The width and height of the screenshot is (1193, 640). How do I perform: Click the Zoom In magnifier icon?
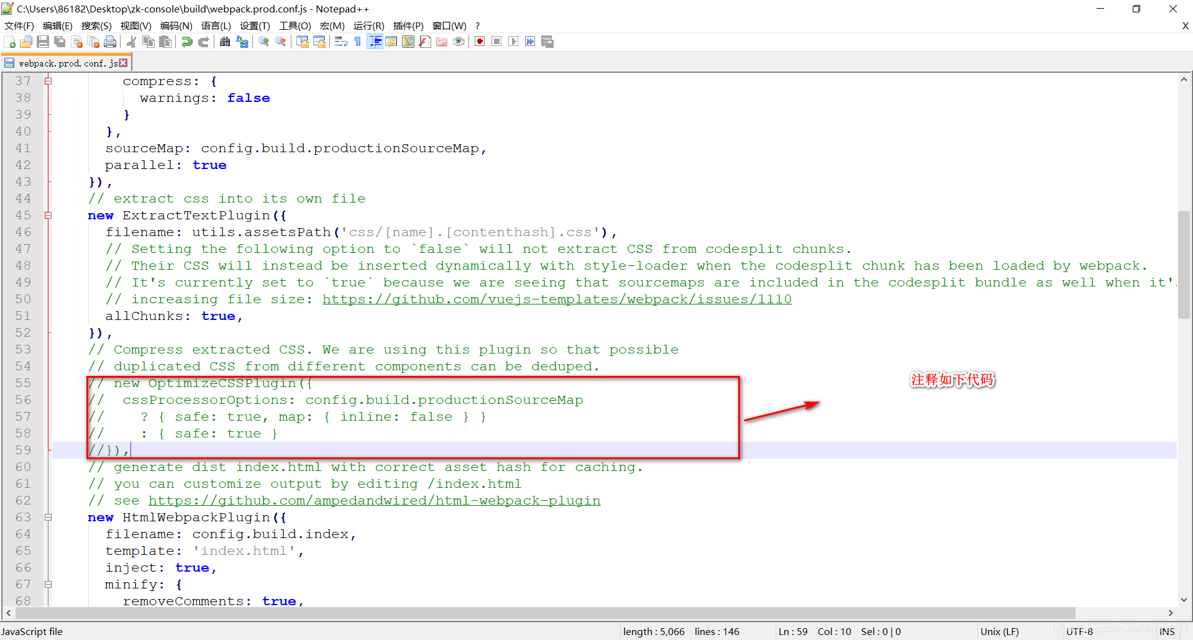click(x=263, y=42)
